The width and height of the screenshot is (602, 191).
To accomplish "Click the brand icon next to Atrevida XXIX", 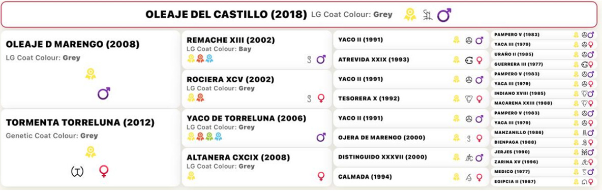I will pyautogui.click(x=469, y=60).
